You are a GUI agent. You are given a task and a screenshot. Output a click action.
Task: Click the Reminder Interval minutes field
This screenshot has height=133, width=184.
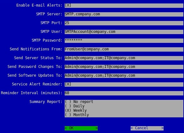[x=124, y=93]
